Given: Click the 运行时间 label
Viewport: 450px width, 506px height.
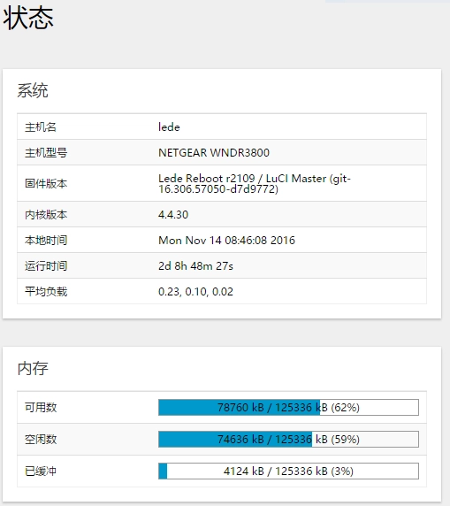Looking at the screenshot, I should coord(46,266).
